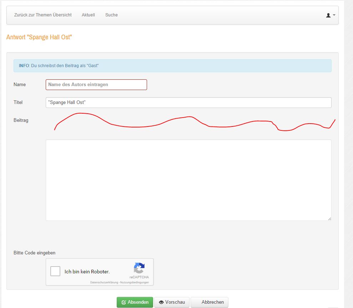Click the reCAPTCHA logo icon
The width and height of the screenshot is (353, 308).
pyautogui.click(x=139, y=268)
